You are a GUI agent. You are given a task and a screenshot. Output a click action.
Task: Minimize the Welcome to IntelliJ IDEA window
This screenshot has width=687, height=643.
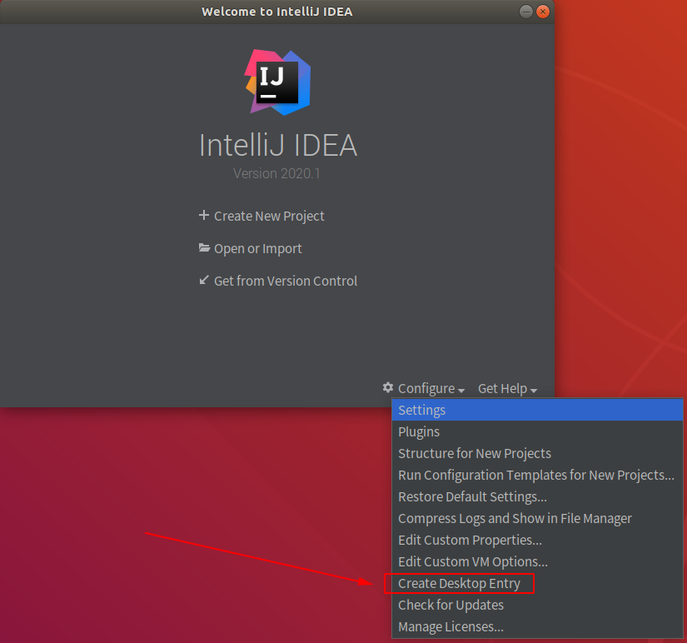pos(525,12)
